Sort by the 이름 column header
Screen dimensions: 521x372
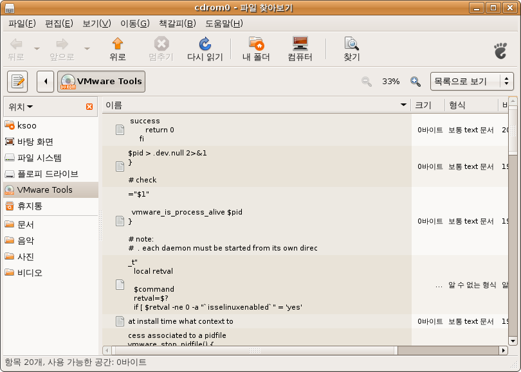click(257, 105)
